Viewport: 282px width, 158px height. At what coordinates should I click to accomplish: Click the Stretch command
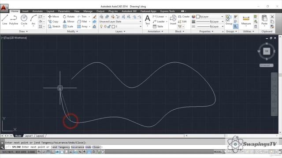(x=54, y=26)
